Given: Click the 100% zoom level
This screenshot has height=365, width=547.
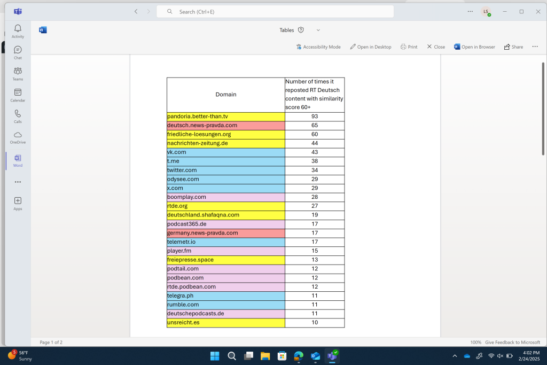Looking at the screenshot, I should point(475,343).
